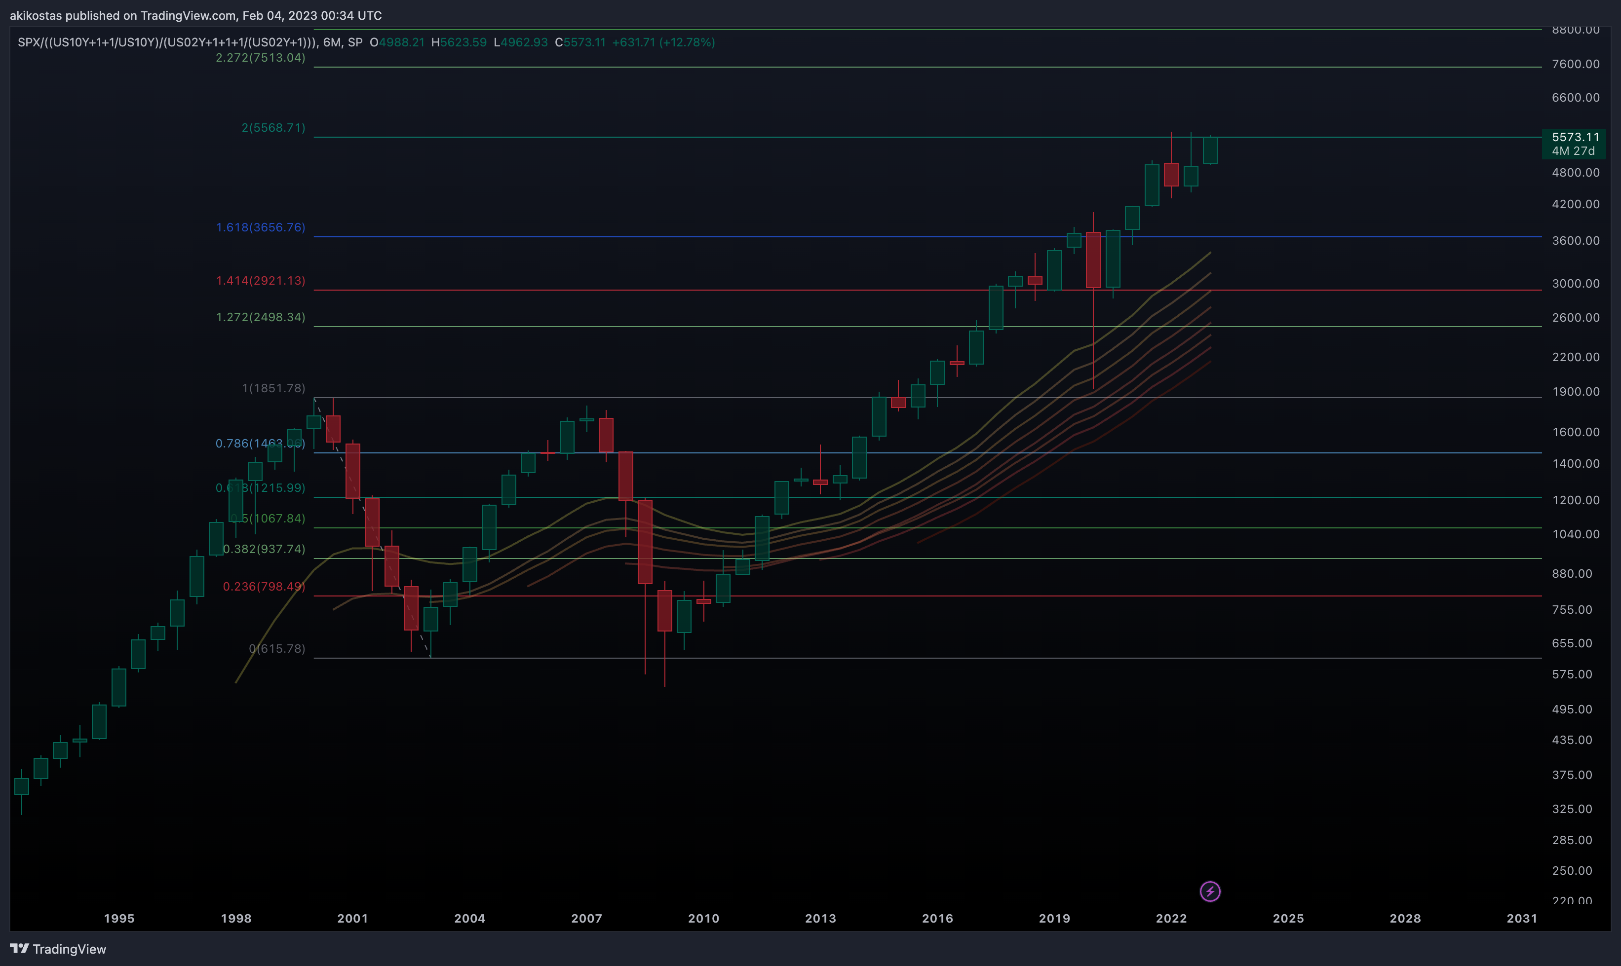Click the 755.00 price scale label
Screen dimensions: 1621x966
1572,609
